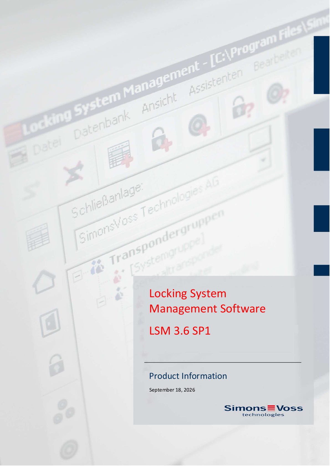
Task: Click the red crossed arrows toolbar icon
Action: [x=73, y=173]
